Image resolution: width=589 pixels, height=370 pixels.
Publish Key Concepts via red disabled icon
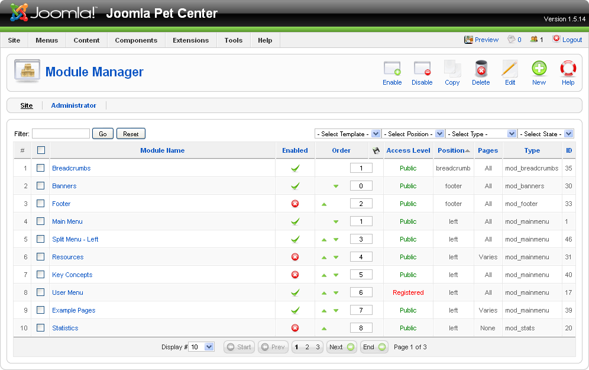pos(295,275)
